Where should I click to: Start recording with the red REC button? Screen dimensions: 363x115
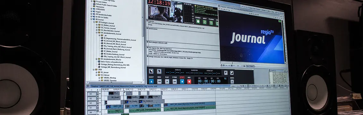189,81
